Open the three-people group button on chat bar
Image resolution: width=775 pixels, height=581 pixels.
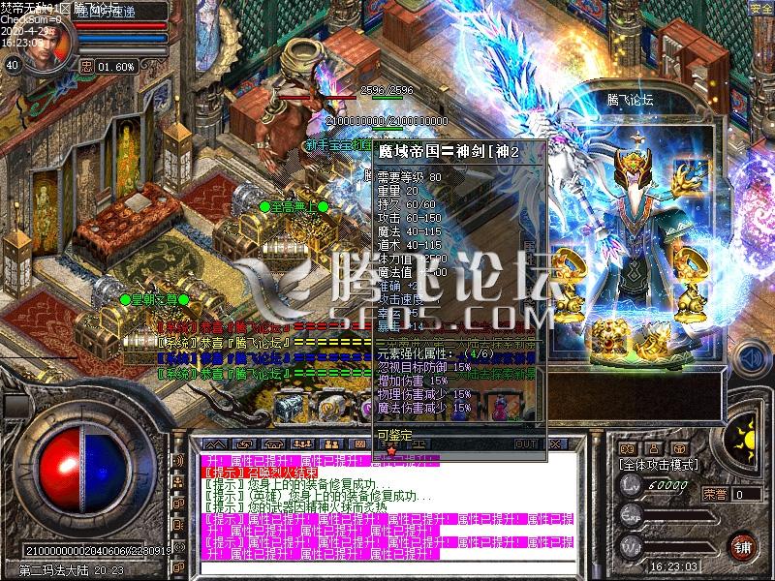pos(303,444)
